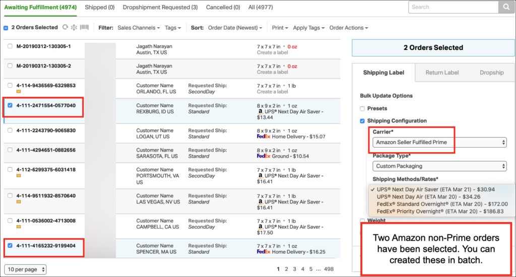516x277 pixels.
Task: Click tag icon under order 4-114-9511932-8570640
Action: coord(19,201)
